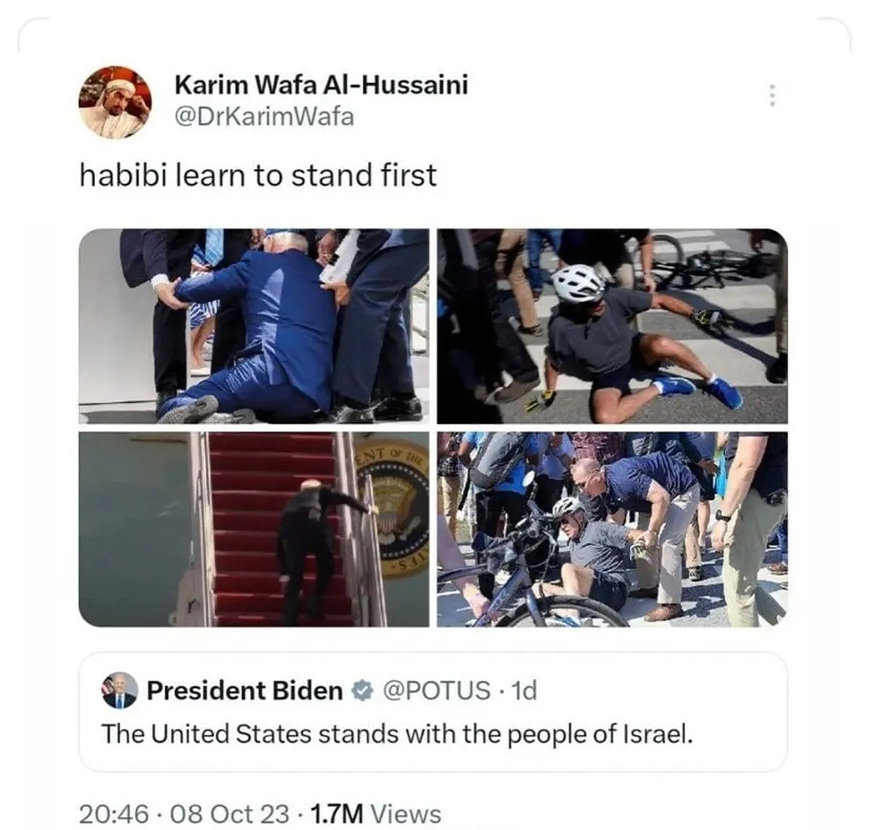Open the display name Karim Wafa Al-Hussaini

tap(321, 85)
